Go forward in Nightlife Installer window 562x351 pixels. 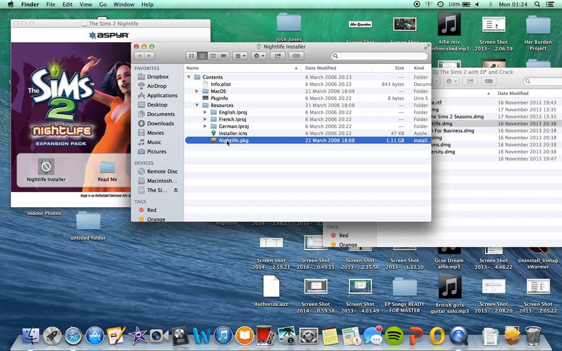(x=149, y=56)
